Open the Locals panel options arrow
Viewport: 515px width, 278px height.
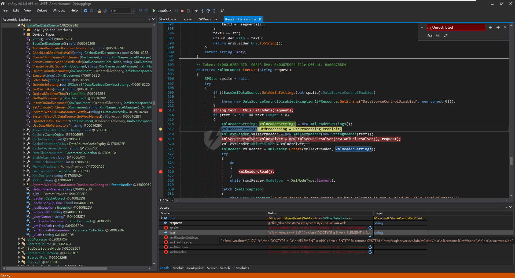pyautogui.click(x=506, y=207)
